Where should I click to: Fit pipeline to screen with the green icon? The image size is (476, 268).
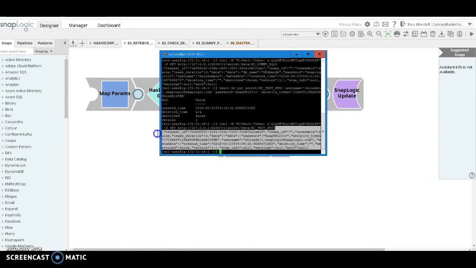tap(388, 34)
